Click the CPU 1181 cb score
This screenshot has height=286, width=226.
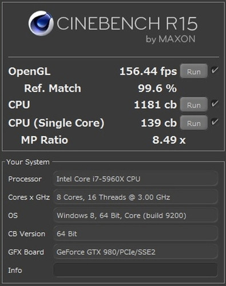tap(156, 105)
